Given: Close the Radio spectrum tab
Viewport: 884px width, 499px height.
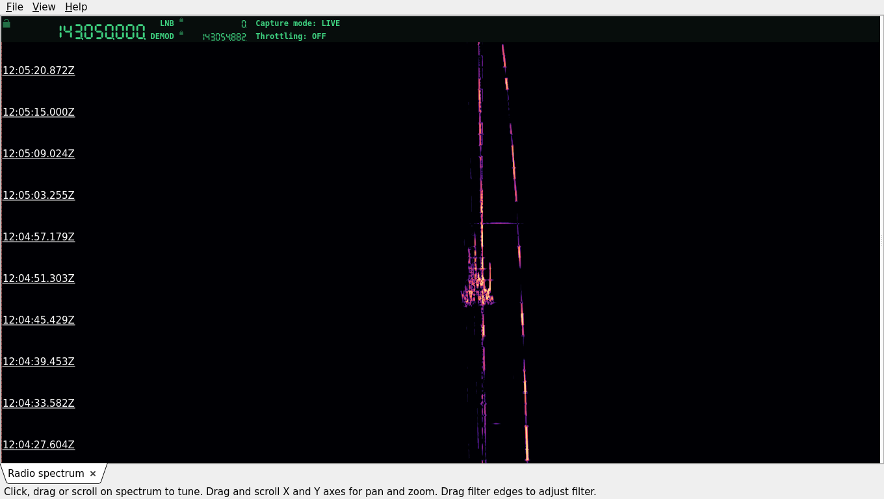Looking at the screenshot, I should [93, 474].
